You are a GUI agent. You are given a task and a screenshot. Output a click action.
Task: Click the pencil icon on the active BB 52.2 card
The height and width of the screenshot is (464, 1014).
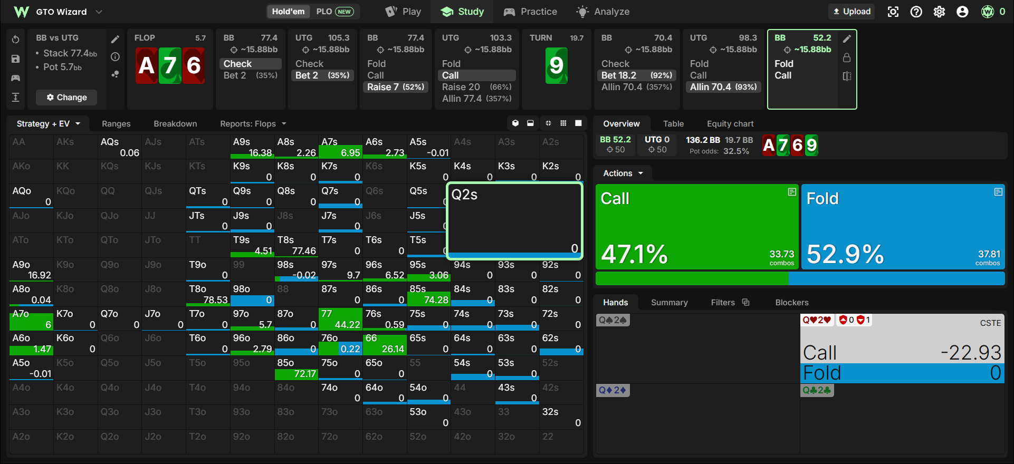(x=847, y=38)
